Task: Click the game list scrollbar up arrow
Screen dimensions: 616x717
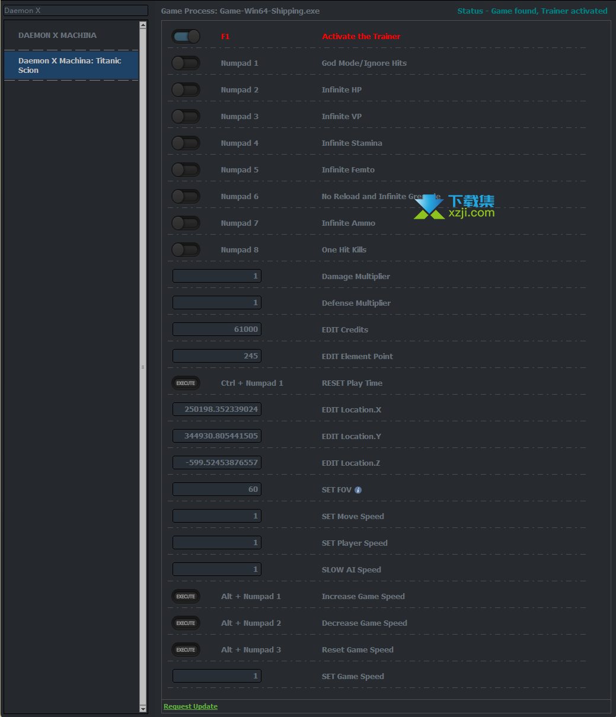Action: click(x=143, y=25)
